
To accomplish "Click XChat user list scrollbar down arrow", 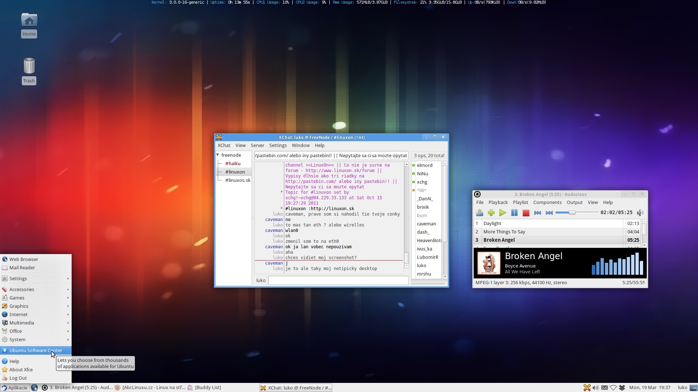I will point(445,277).
